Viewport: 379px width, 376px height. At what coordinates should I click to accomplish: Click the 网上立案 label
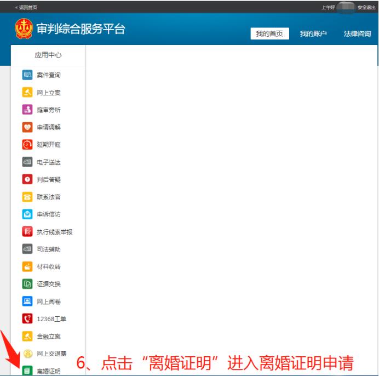point(49,93)
